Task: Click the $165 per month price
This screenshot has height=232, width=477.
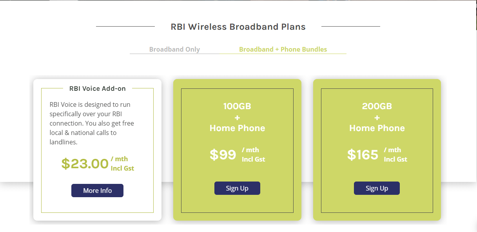Action: pos(363,155)
